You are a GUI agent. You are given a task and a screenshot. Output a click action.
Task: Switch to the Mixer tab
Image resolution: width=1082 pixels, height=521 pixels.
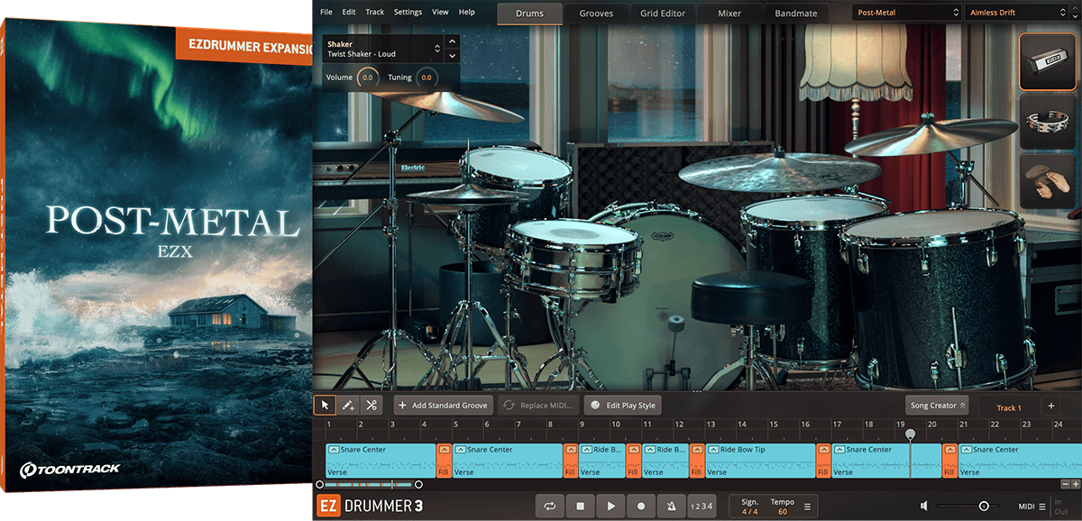coord(729,13)
